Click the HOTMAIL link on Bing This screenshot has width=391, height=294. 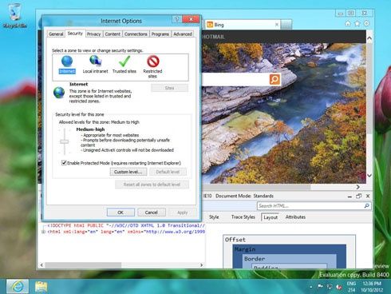213,37
